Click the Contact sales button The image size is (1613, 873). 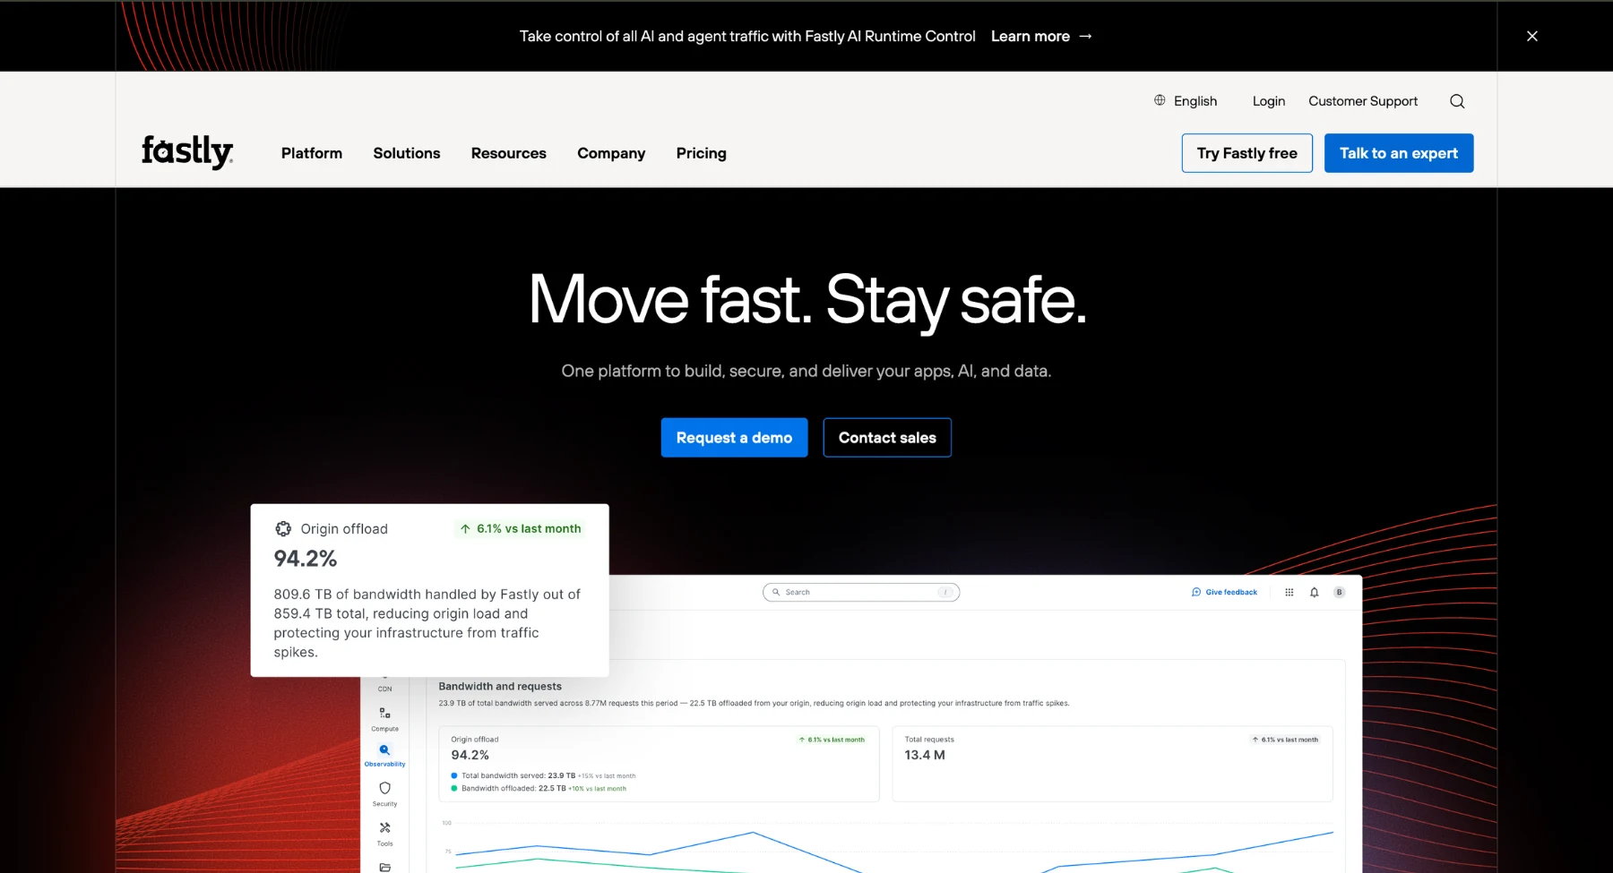pos(887,438)
